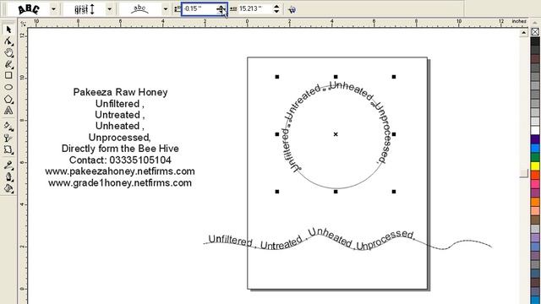The width and height of the screenshot is (541, 304).
Task: Click the 'www.pakeezahoney.netfirms.com' text line
Action: point(120,171)
